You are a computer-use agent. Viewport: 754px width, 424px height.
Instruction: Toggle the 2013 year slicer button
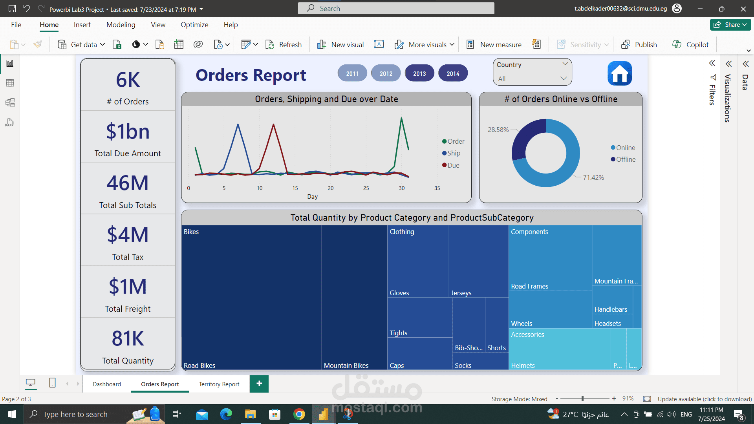pyautogui.click(x=419, y=73)
